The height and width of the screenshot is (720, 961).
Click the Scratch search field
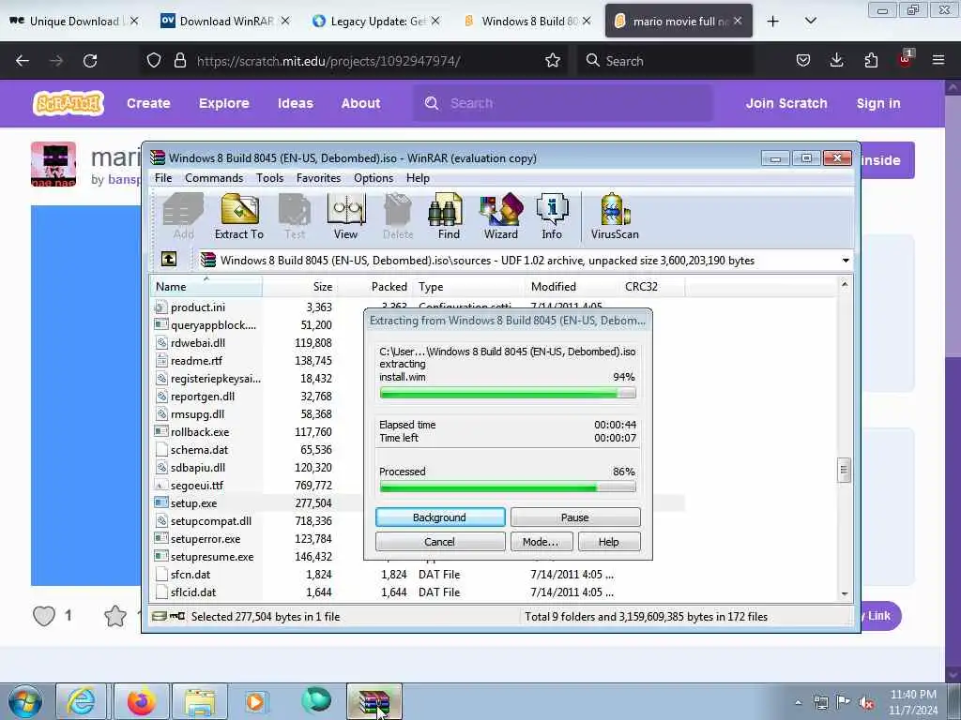coord(563,103)
